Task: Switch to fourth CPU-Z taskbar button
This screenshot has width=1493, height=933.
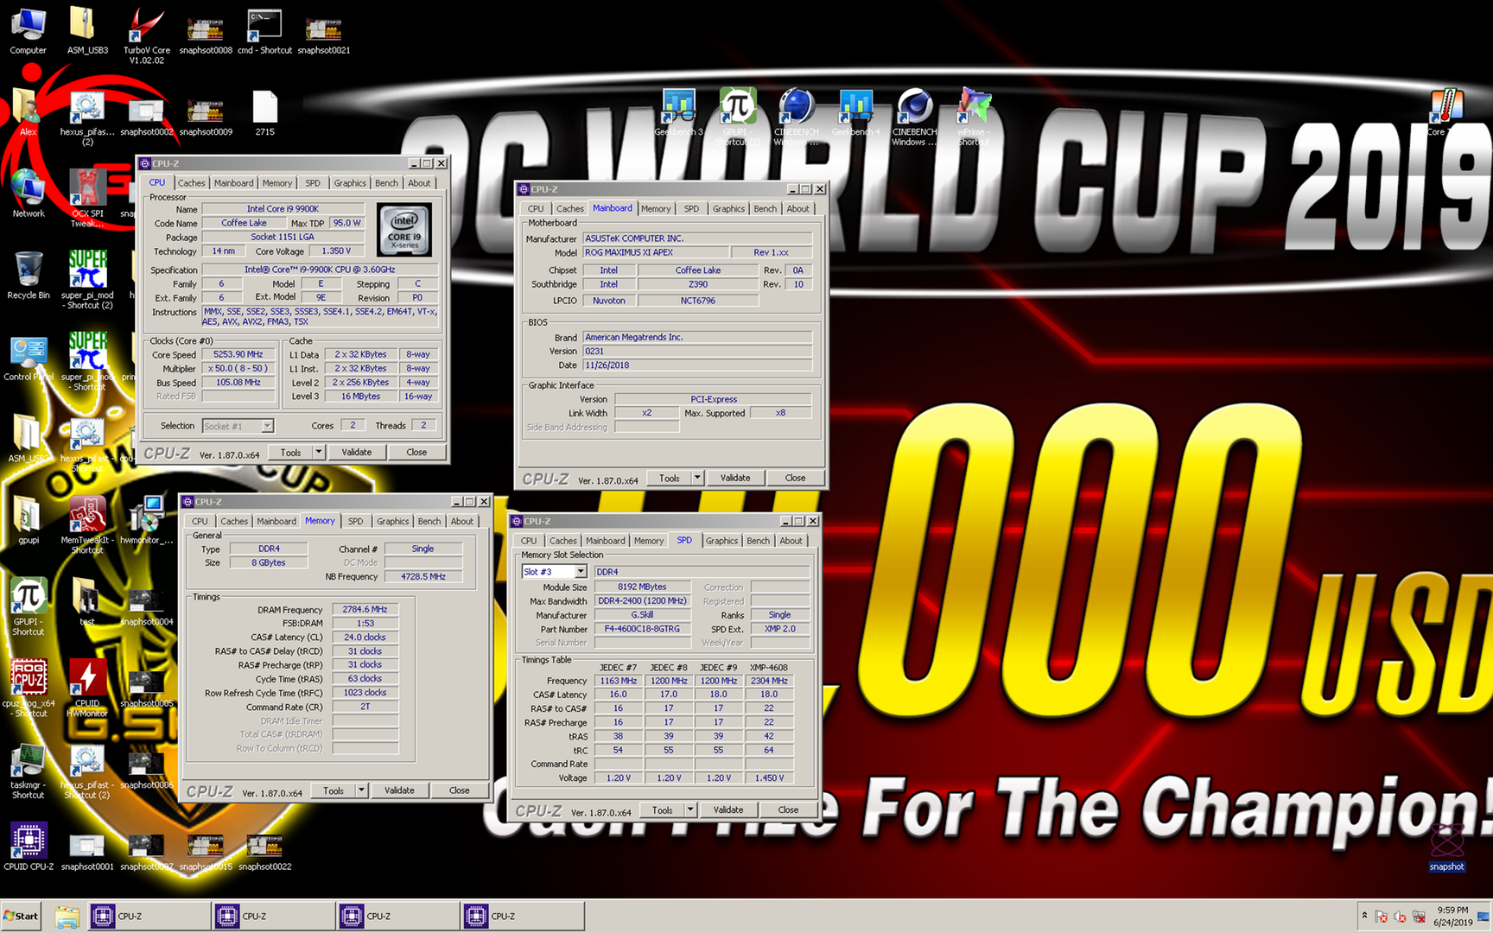Action: [522, 916]
